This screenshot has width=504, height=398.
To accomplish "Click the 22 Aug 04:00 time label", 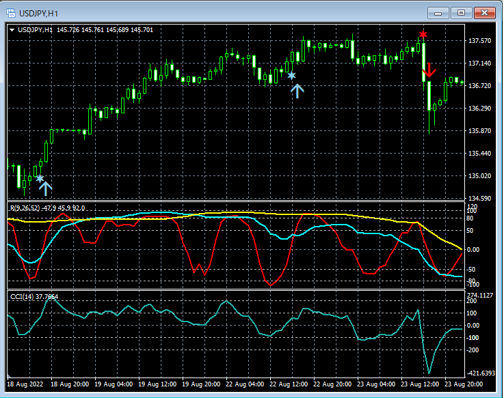I will pos(245,384).
